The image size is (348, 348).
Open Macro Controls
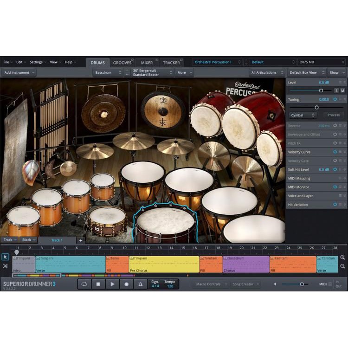[x=211, y=284]
